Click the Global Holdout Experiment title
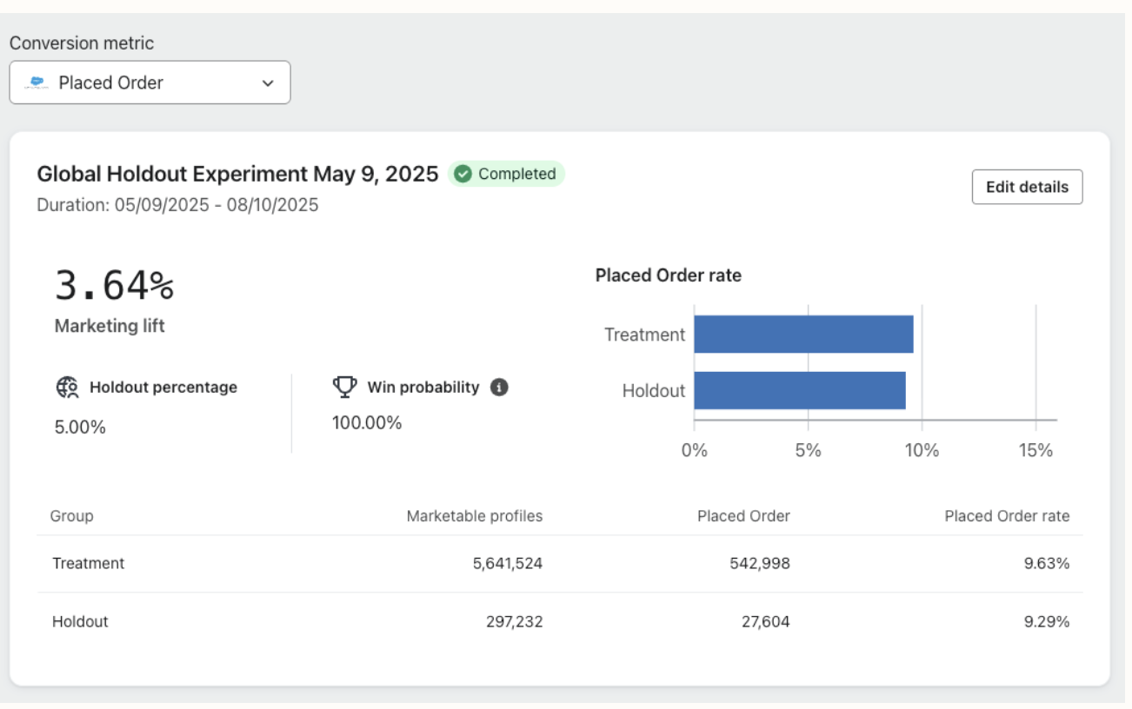This screenshot has height=709, width=1132. tap(237, 174)
